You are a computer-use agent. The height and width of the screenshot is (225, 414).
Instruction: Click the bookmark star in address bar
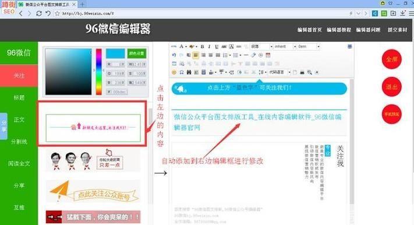click(x=57, y=13)
